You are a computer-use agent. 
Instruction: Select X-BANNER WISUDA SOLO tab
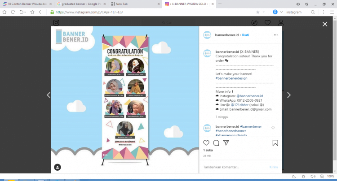(x=189, y=4)
